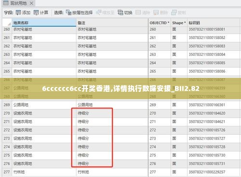This screenshot has width=241, height=177.
Task: Click the 复制 copy selection tool
Action: (x=178, y=13)
